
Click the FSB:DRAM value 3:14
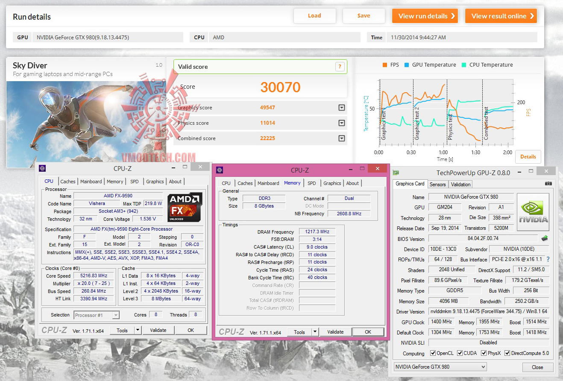pos(317,240)
